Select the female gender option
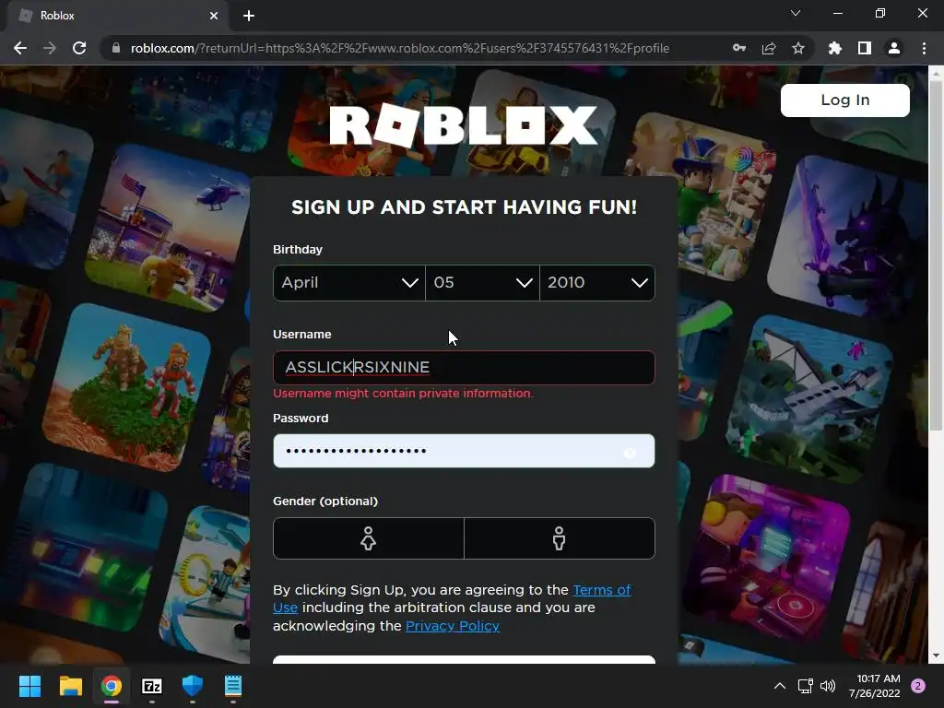 (369, 538)
